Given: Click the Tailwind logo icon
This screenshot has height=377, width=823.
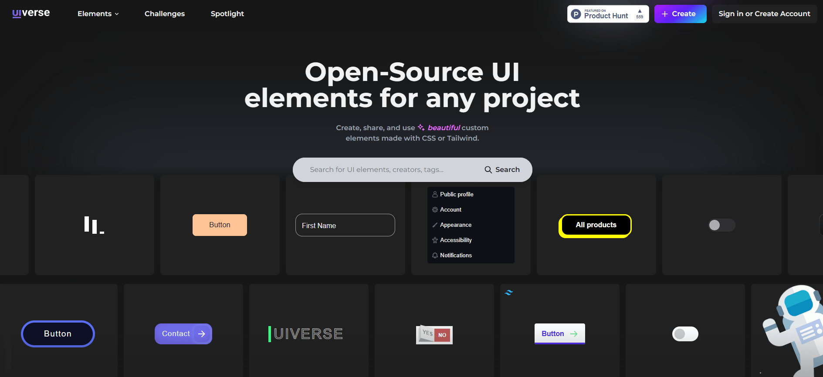Looking at the screenshot, I should tap(509, 293).
